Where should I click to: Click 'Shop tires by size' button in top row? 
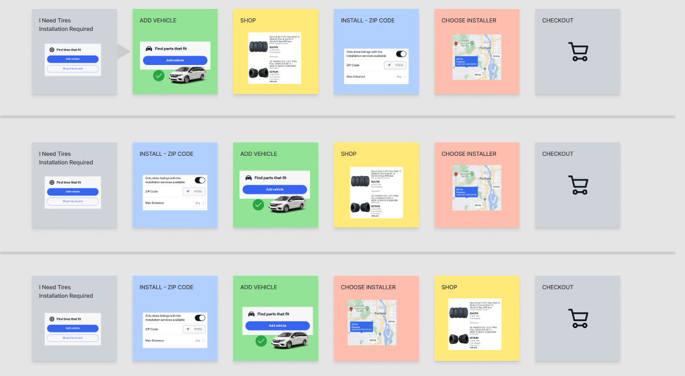coord(73,69)
